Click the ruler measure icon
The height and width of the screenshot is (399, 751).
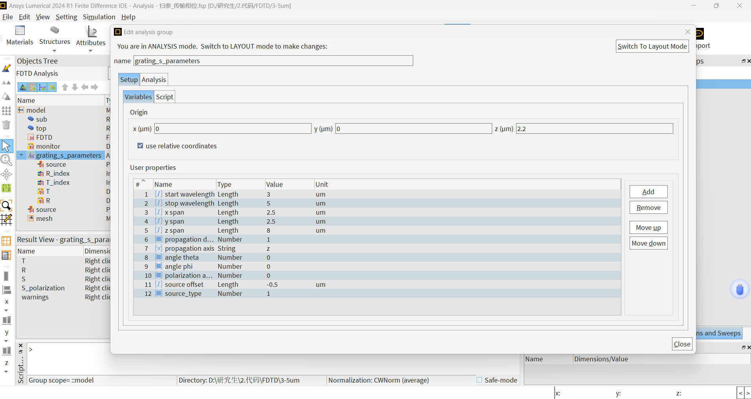point(6,188)
